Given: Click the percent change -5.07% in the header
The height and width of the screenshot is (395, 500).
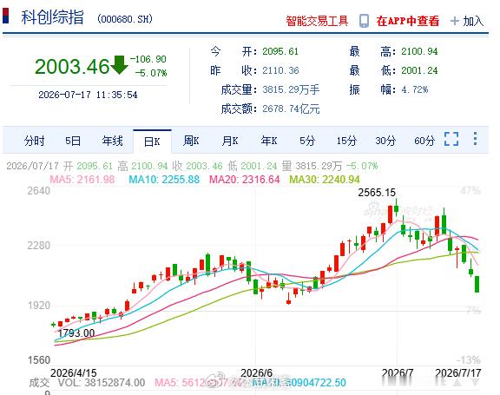Looking at the screenshot, I should (151, 73).
